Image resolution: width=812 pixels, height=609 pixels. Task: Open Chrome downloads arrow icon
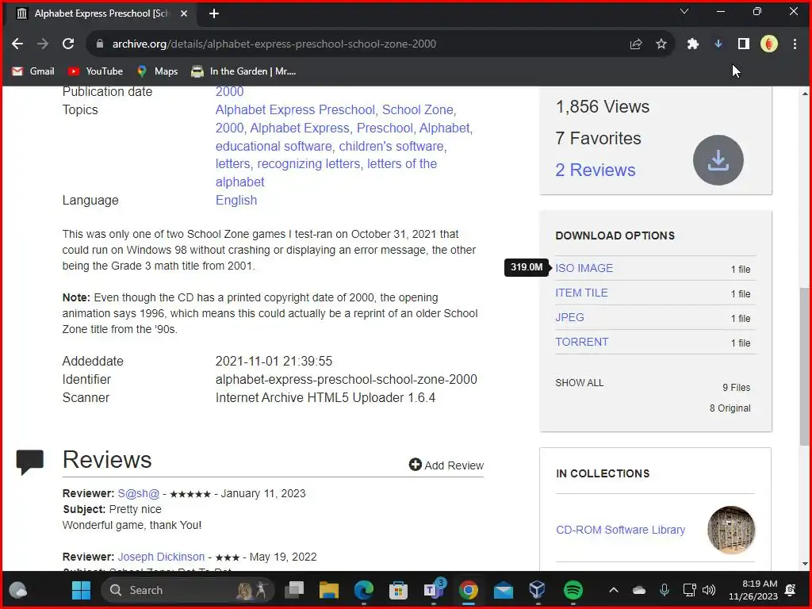718,44
